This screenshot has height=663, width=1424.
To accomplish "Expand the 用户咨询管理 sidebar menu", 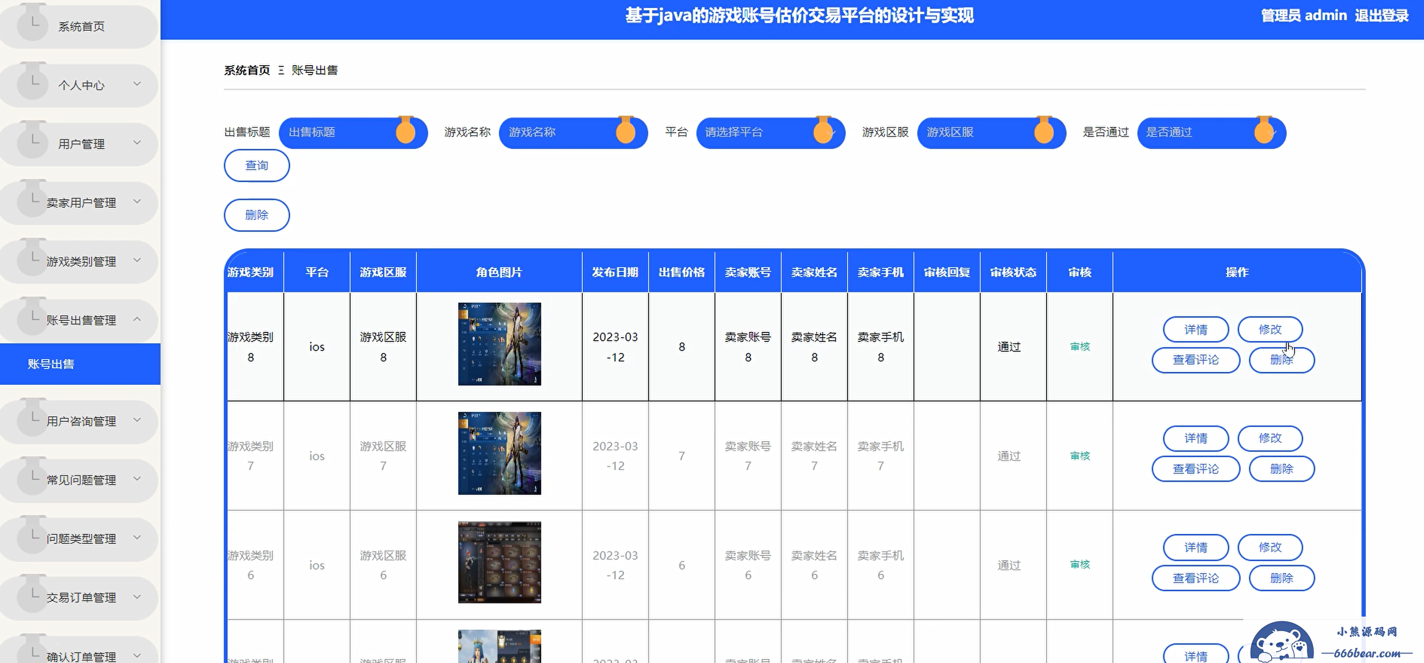I will coord(79,421).
